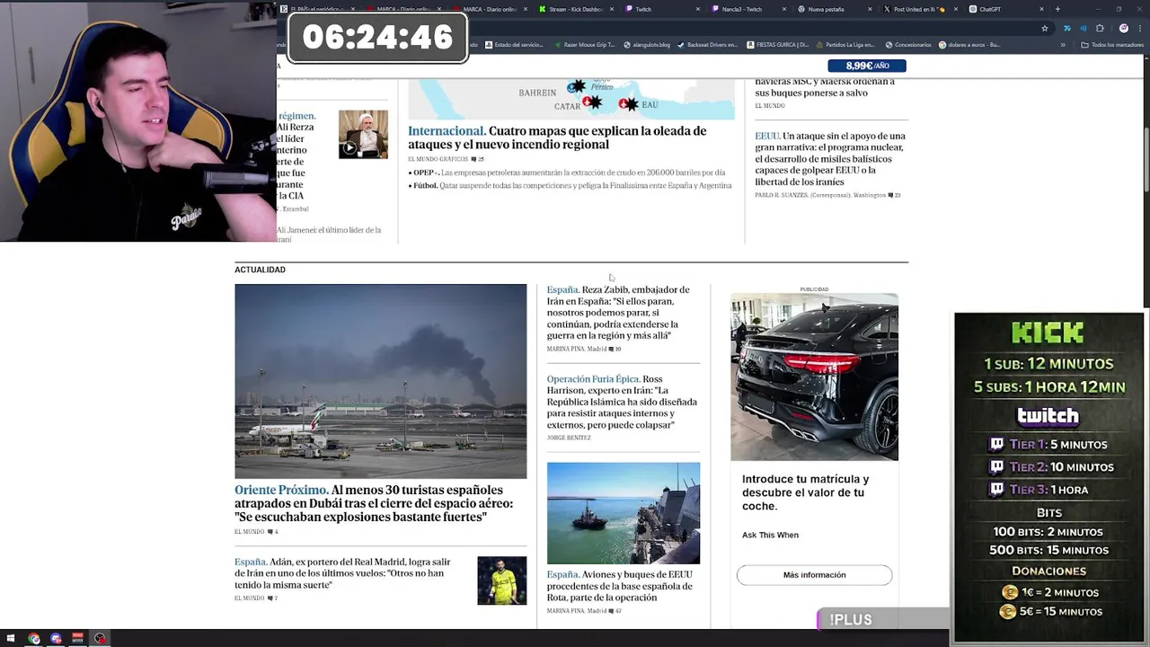Open comments icon on Reza Zabib article

coord(612,349)
